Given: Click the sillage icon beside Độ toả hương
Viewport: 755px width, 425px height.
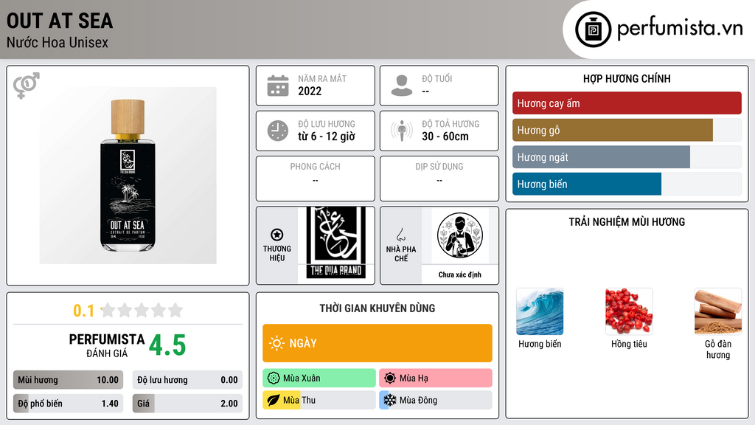Looking at the screenshot, I should tap(402, 131).
